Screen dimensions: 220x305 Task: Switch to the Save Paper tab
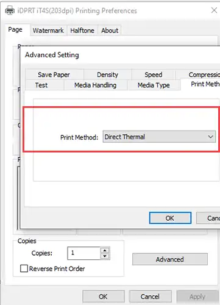tap(54, 74)
